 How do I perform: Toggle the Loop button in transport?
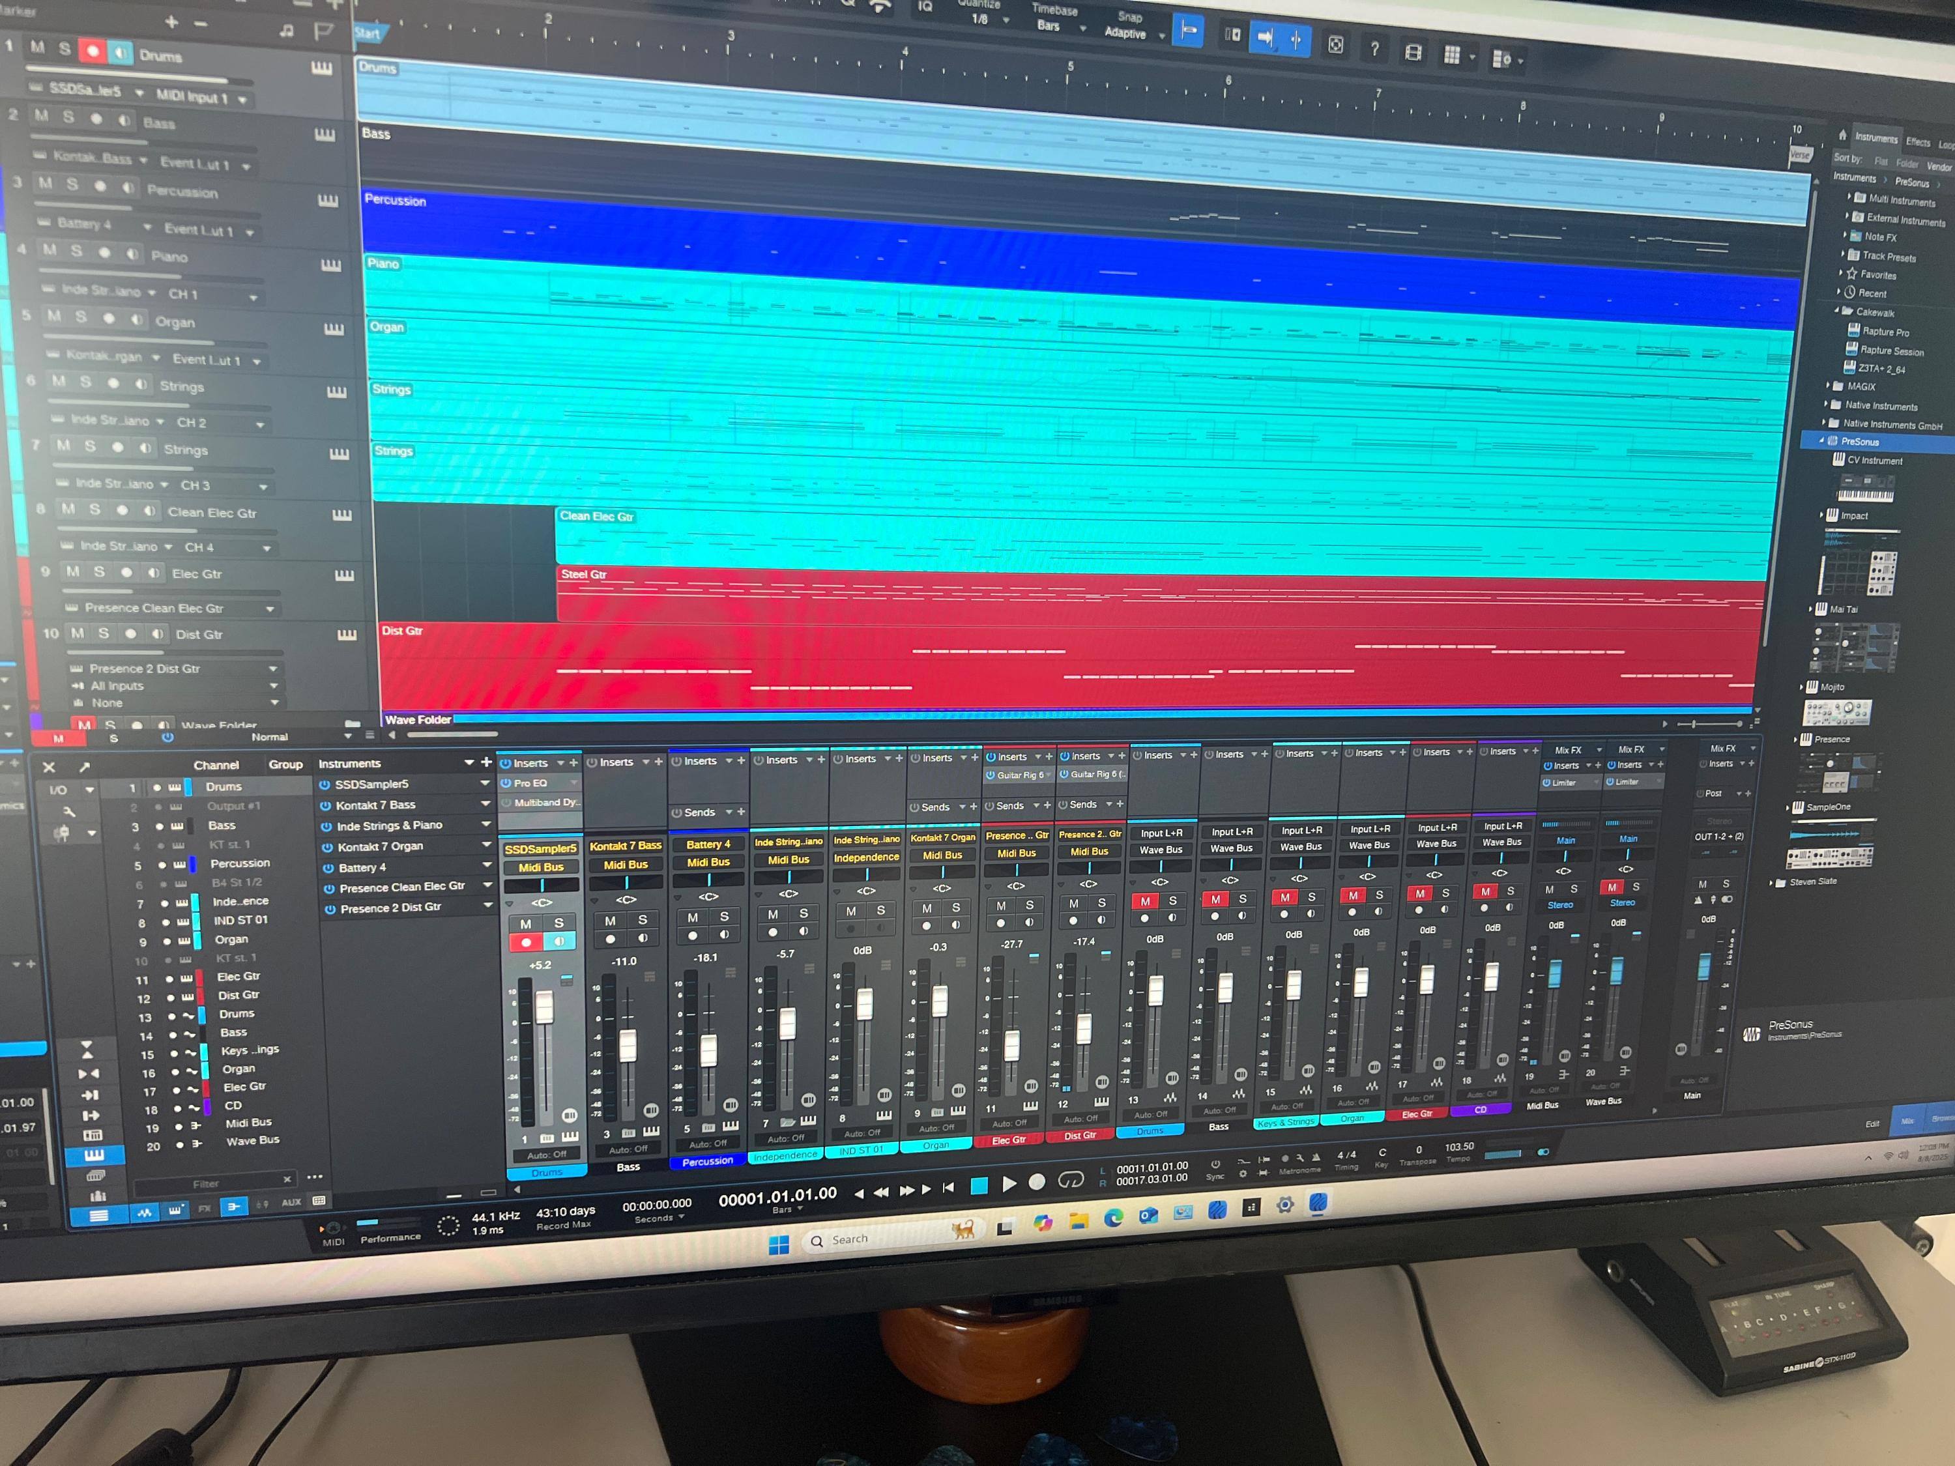1070,1180
